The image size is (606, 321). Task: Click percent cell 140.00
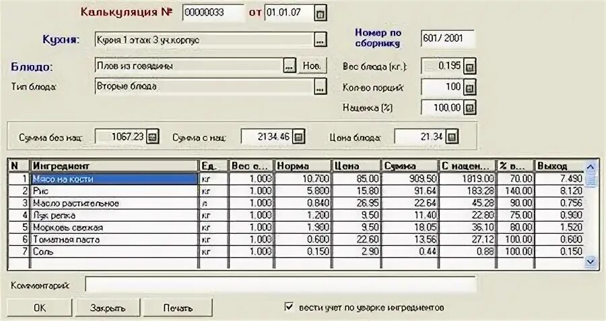[515, 191]
